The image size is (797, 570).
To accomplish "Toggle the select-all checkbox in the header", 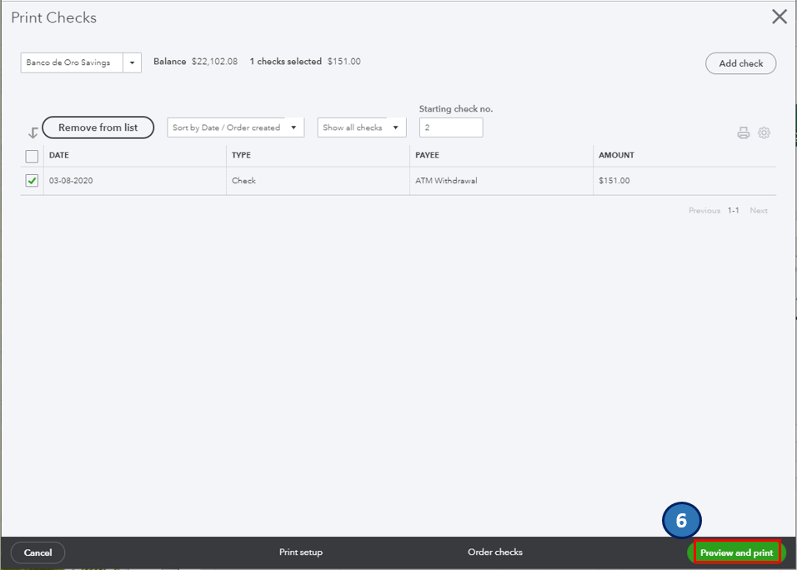I will pyautogui.click(x=32, y=156).
